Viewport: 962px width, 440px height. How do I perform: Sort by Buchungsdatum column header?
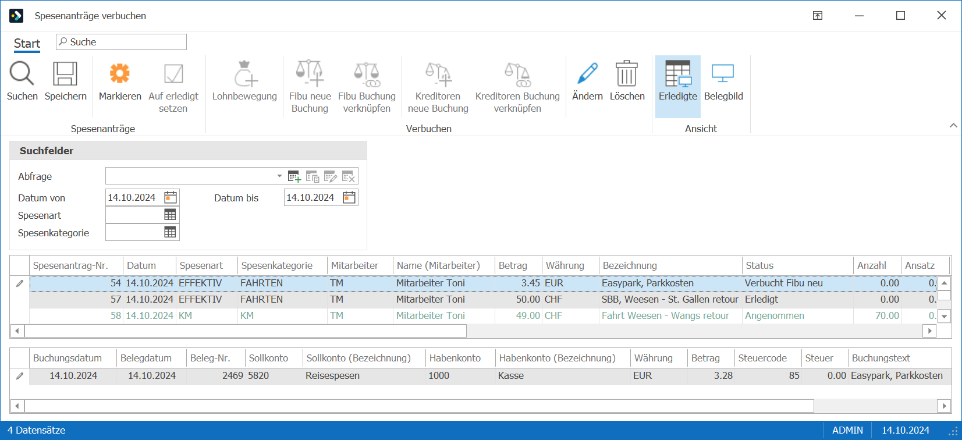point(73,358)
